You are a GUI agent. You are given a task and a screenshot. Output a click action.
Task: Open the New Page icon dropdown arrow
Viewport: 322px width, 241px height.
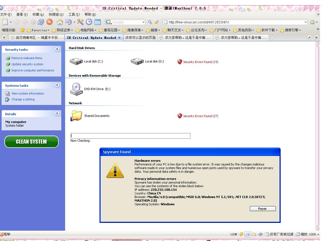[x=11, y=22]
